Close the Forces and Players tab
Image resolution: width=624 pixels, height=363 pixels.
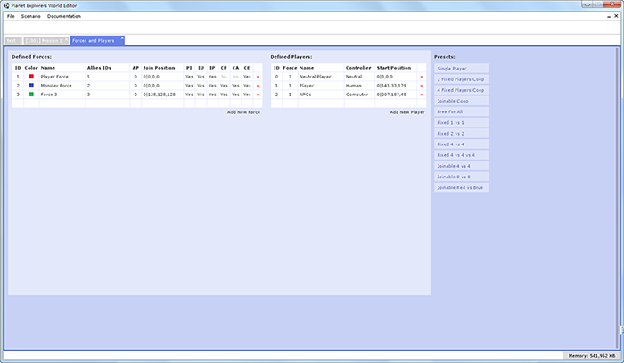(x=122, y=38)
